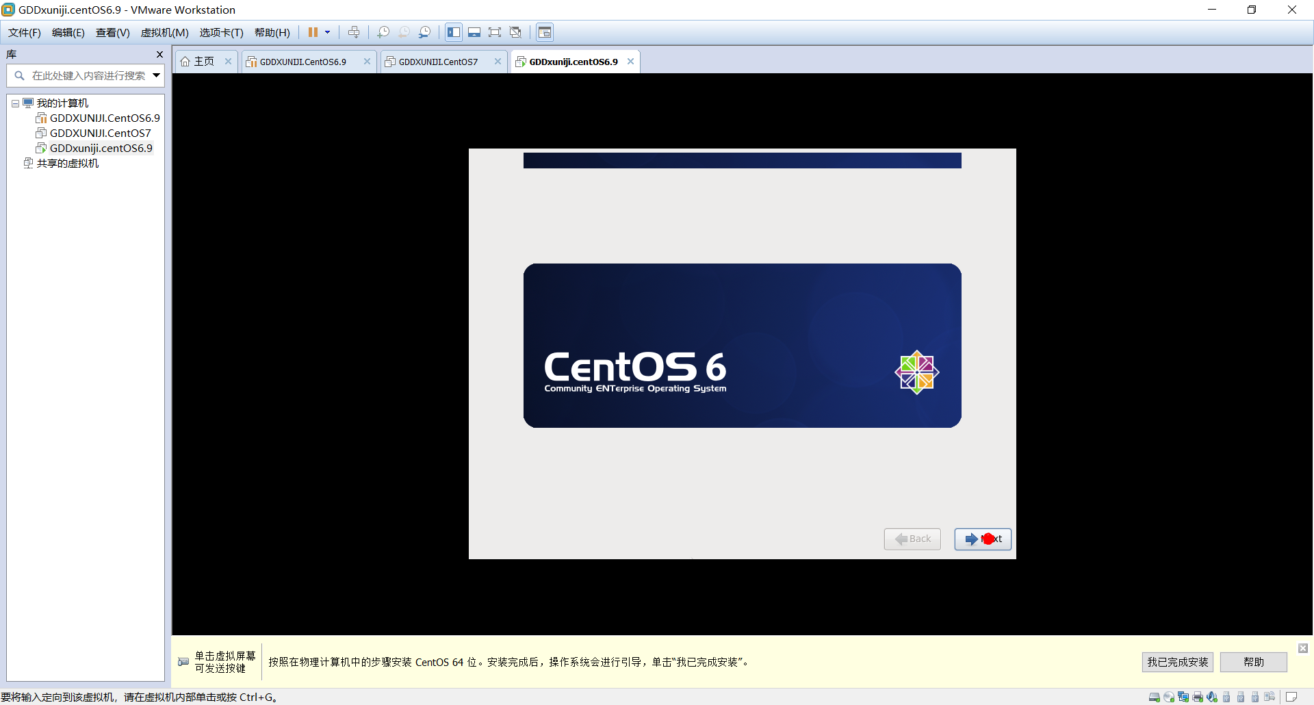Click the Send Ctrl+Alt+Del toolbar icon
Viewport: 1314px width, 705px height.
[354, 32]
